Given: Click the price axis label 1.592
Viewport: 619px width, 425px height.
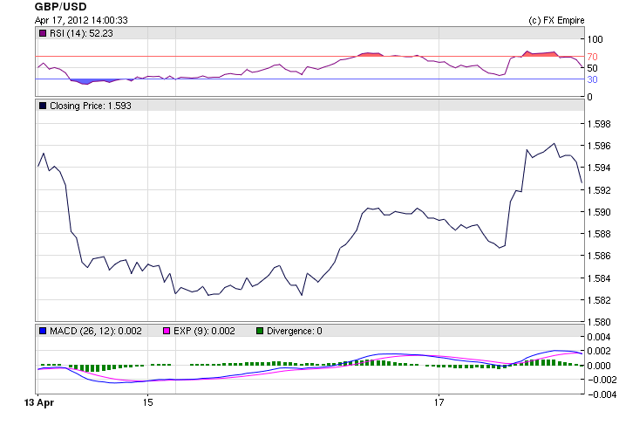Looking at the screenshot, I should click(x=599, y=190).
